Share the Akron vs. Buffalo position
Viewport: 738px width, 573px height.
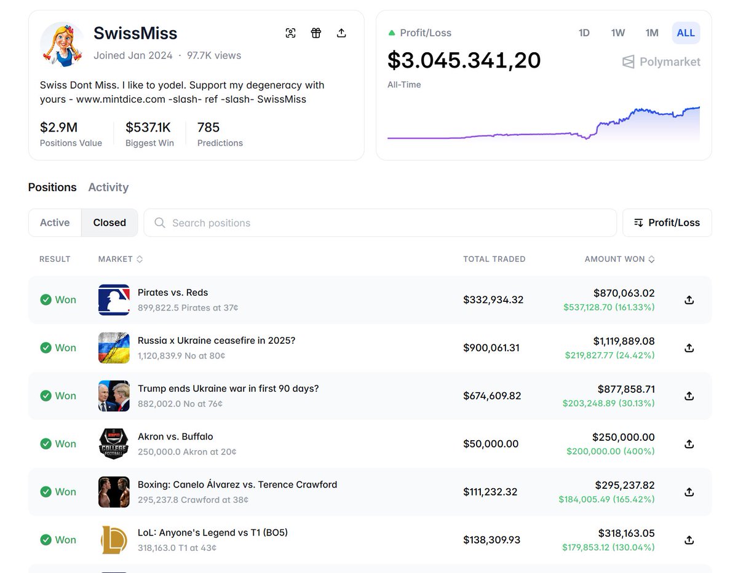[689, 443]
